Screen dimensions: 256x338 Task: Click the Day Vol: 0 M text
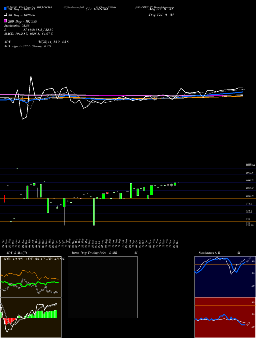click(161, 15)
